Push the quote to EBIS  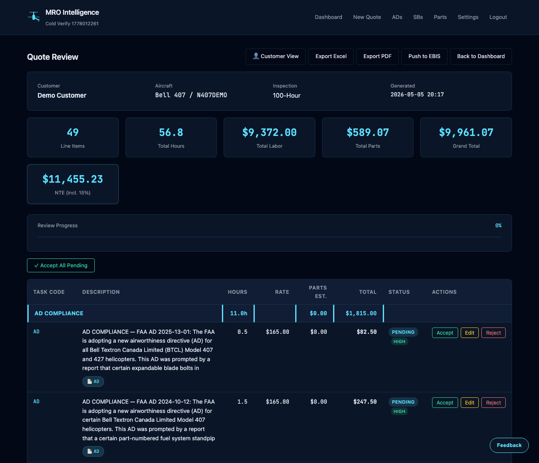(424, 56)
